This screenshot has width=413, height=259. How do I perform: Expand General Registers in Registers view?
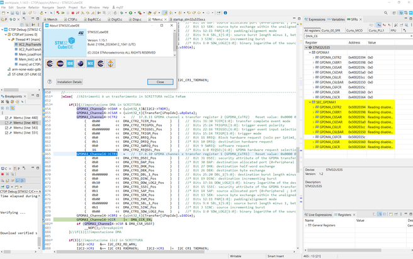click(306, 225)
